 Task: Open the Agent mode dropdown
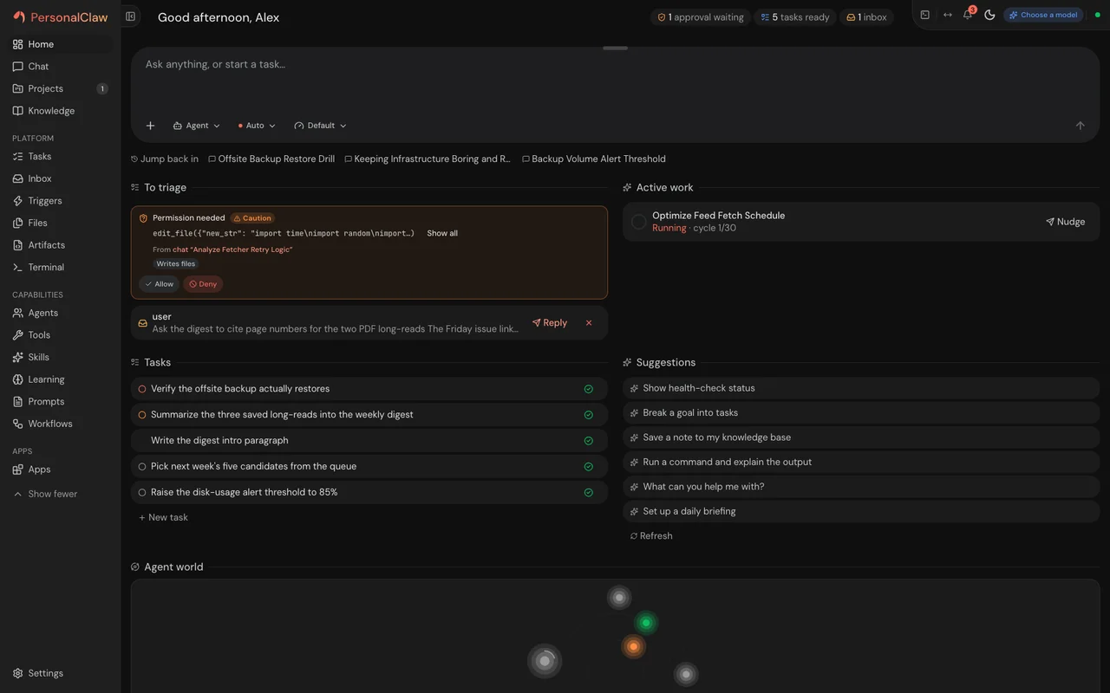point(197,126)
